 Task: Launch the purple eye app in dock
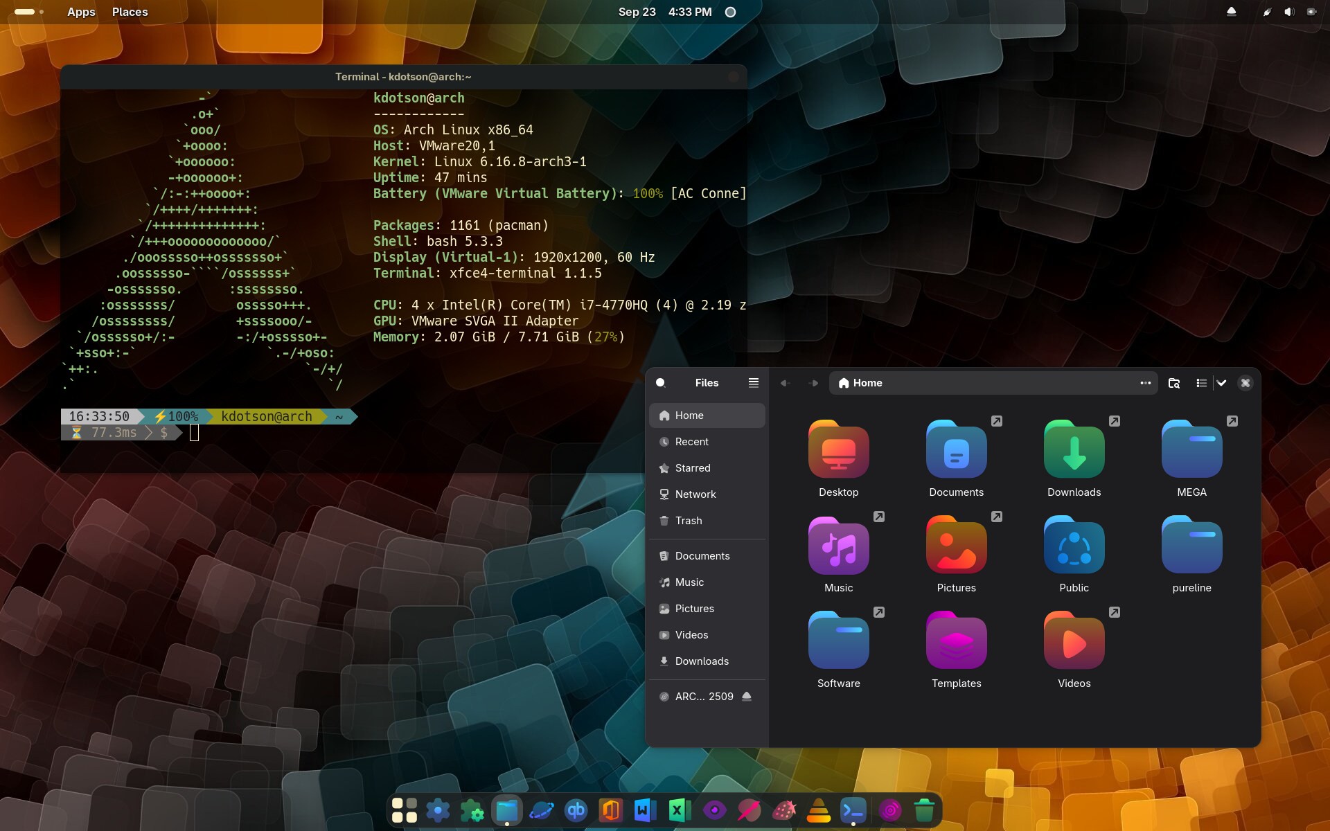click(714, 810)
